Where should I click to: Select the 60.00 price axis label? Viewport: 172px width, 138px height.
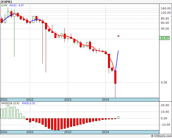(x=165, y=23)
